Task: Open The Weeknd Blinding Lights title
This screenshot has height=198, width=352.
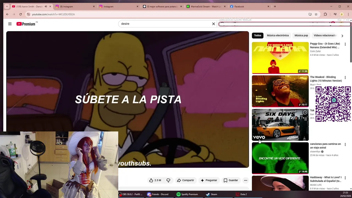Action: pyautogui.click(x=326, y=79)
